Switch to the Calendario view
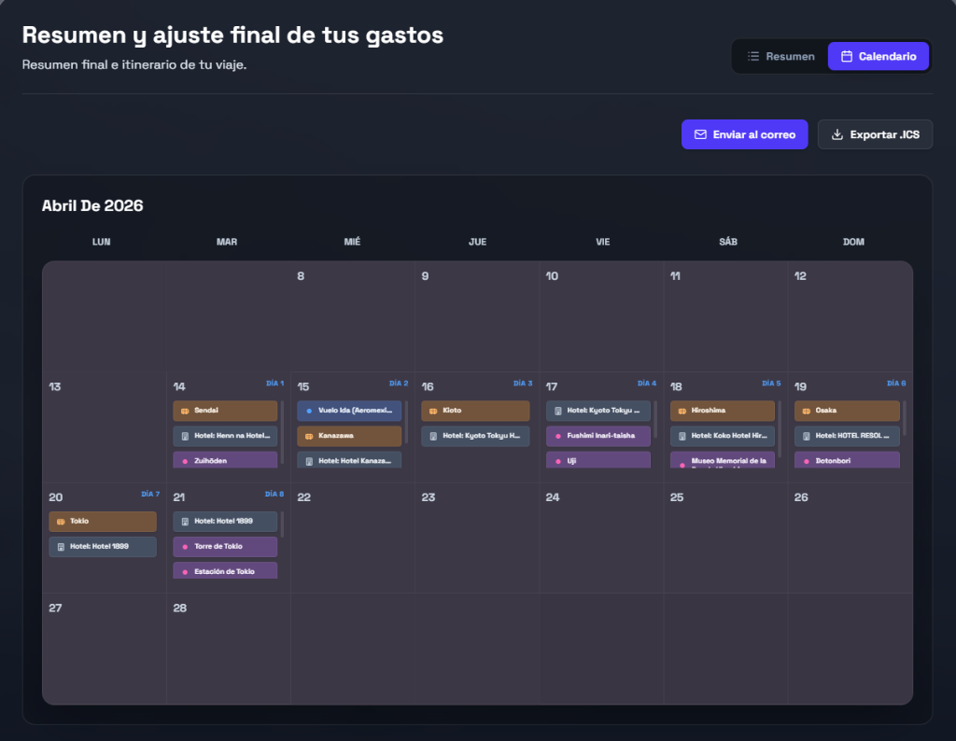The image size is (956, 741). coord(878,56)
